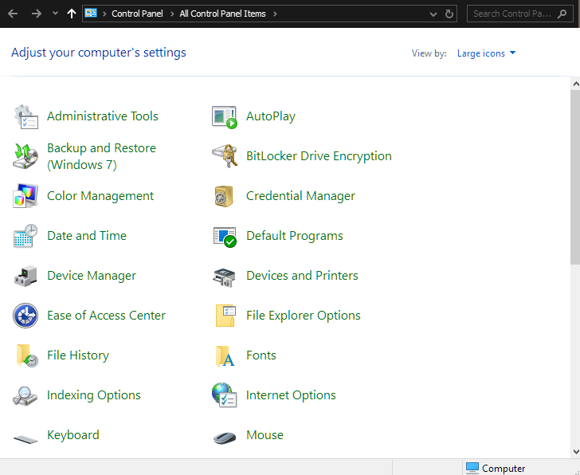Refresh the Control Panel view
Screen dimensions: 580x475
coord(449,14)
